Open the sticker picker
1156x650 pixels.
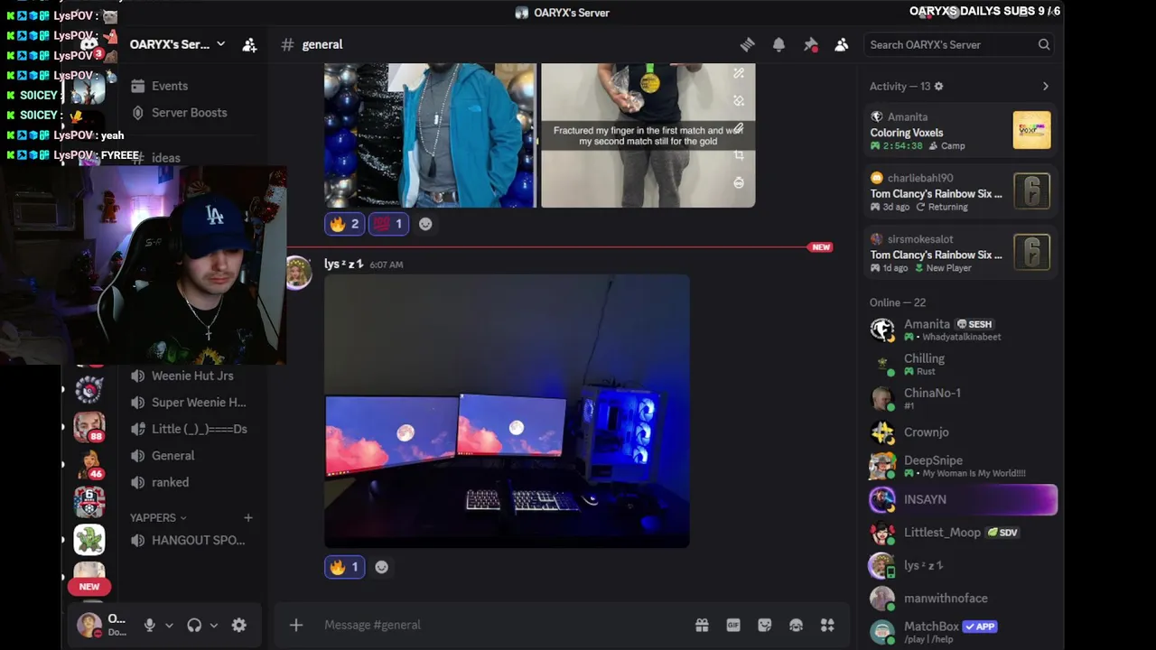tap(765, 625)
